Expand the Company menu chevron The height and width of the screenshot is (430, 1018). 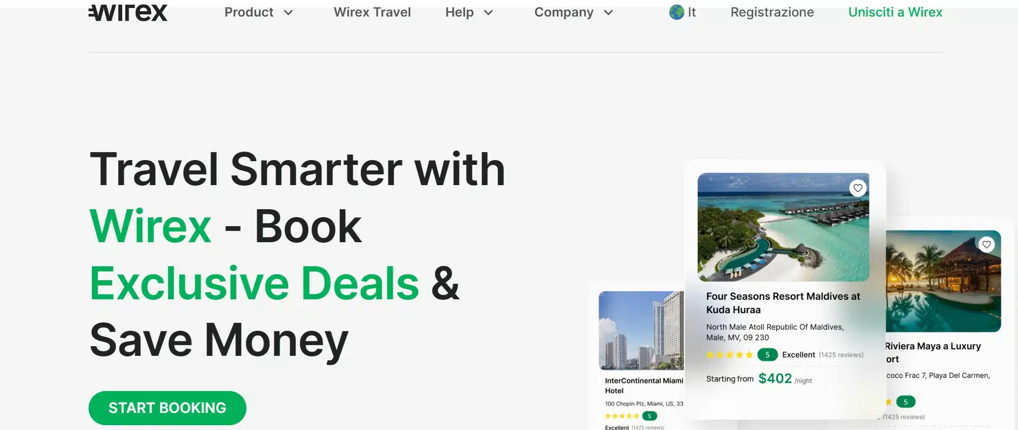(x=608, y=12)
